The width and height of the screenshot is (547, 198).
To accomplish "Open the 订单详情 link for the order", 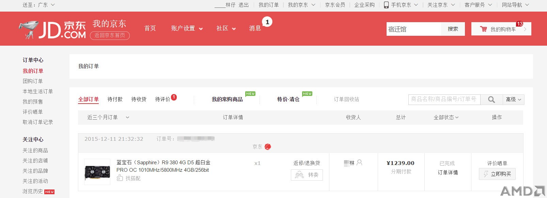I will tap(448, 173).
